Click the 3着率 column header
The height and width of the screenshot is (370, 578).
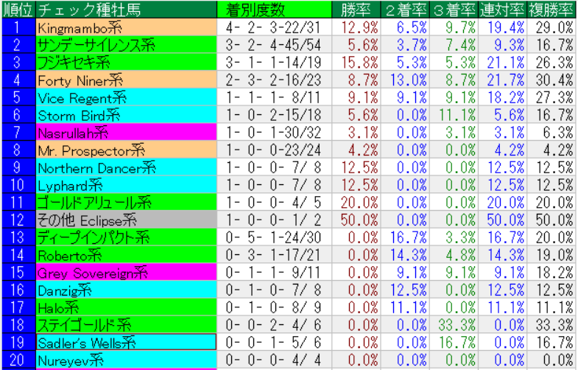coord(454,10)
